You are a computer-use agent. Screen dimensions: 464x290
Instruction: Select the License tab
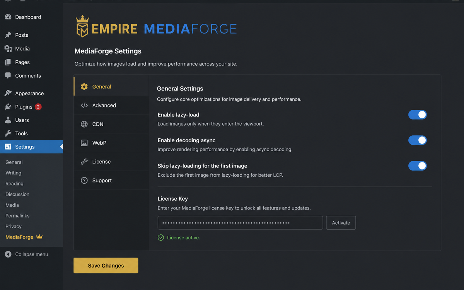coord(111,162)
